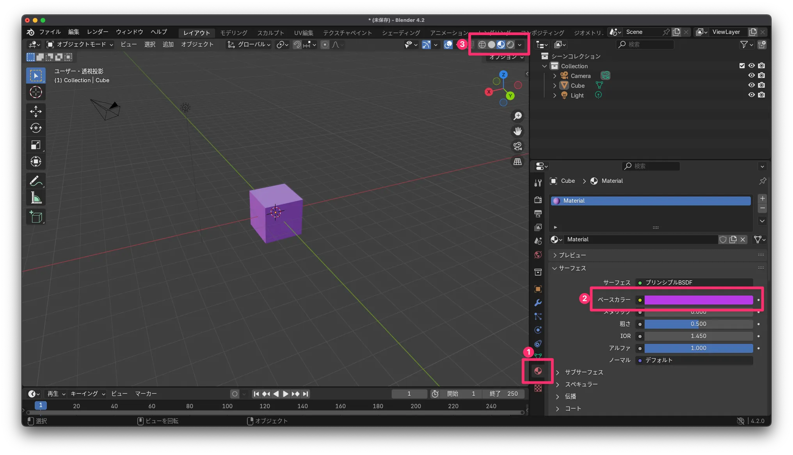This screenshot has width=793, height=455.
Task: Select the Move tool in toolbar
Action: (36, 112)
